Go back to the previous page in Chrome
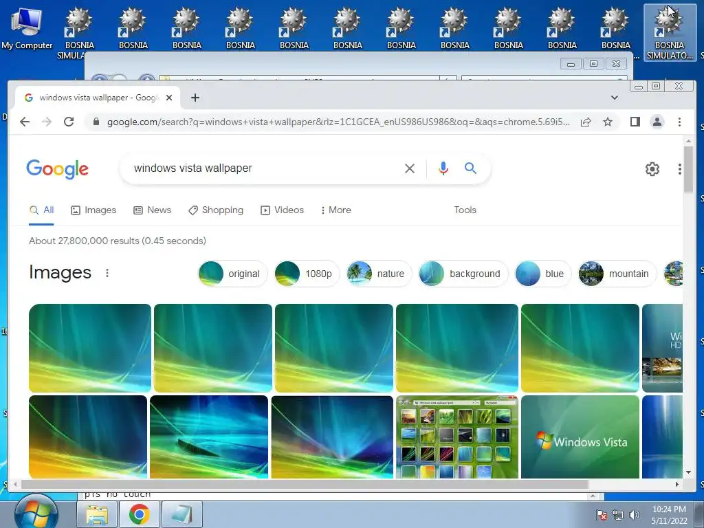 [x=25, y=122]
